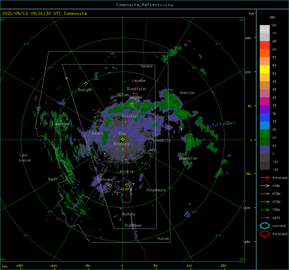Click the dBZ heading above the color scale
This screenshot has height=270, width=289.
(x=272, y=17)
